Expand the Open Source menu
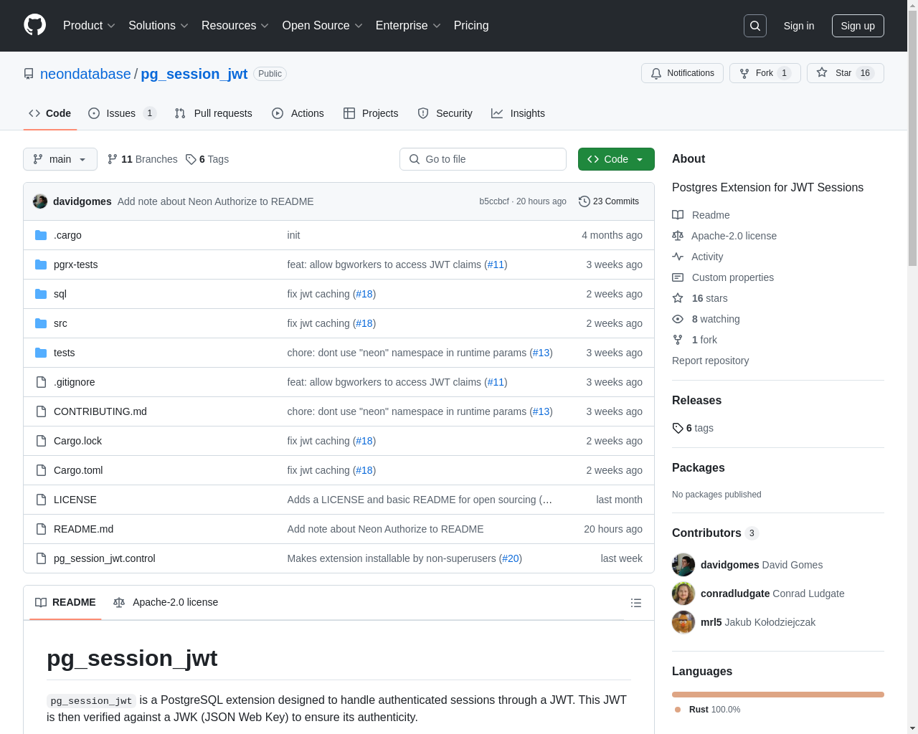918x734 pixels. point(323,26)
